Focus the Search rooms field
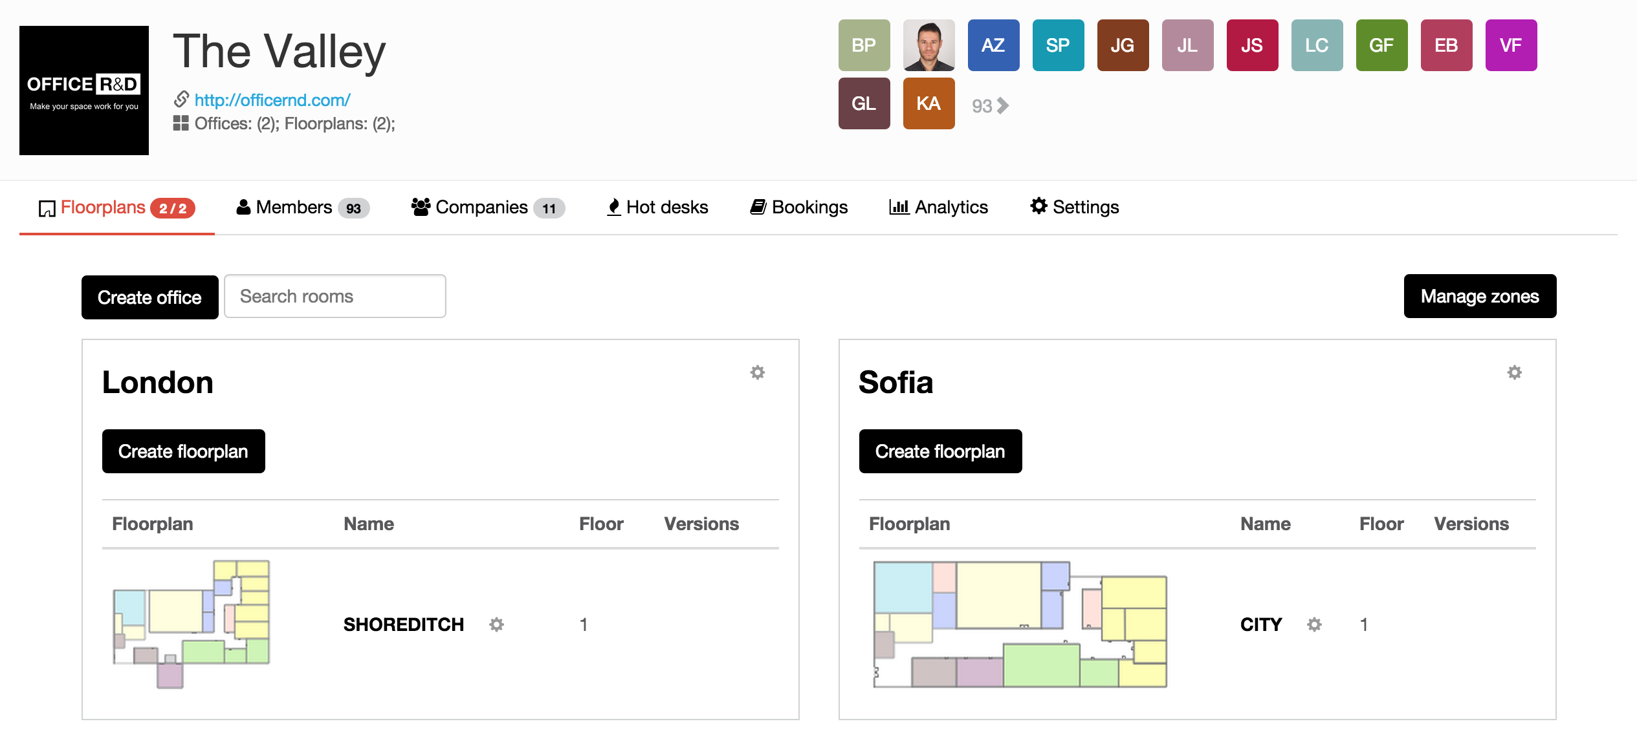This screenshot has height=737, width=1637. click(335, 296)
